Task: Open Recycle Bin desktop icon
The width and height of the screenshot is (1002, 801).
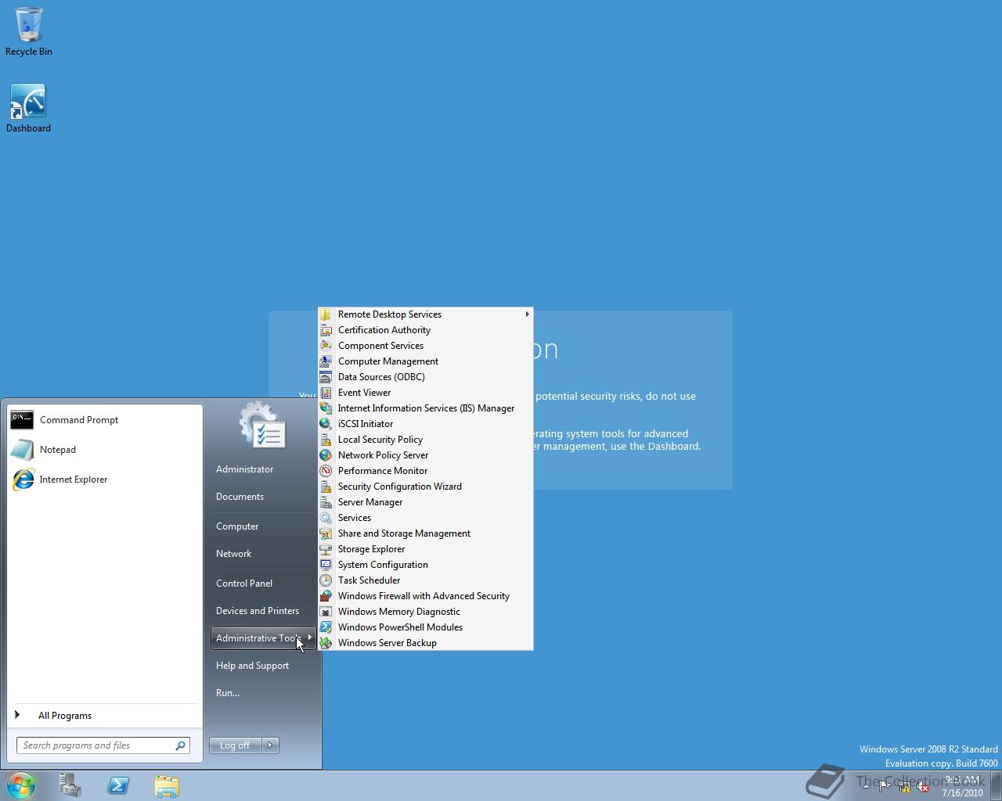Action: (x=29, y=32)
